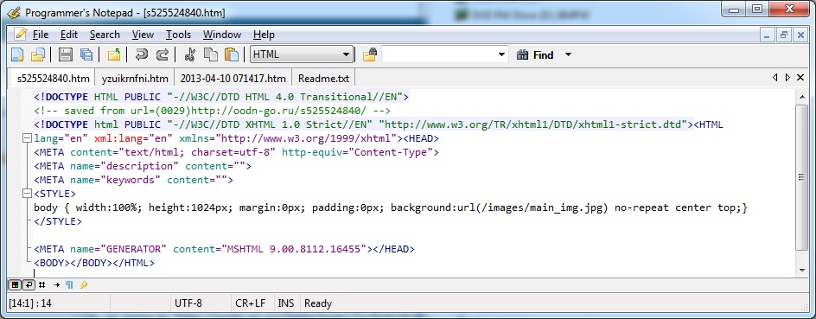Click the Find button

pyautogui.click(x=535, y=54)
